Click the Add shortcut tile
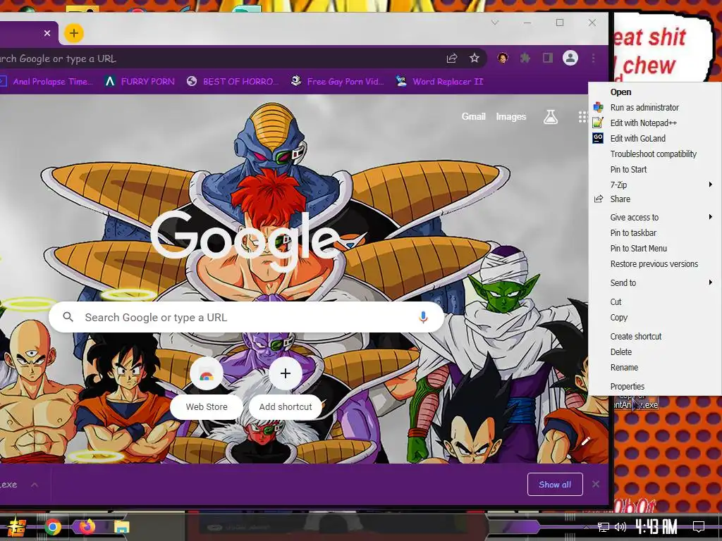The width and height of the screenshot is (722, 541). pyautogui.click(x=285, y=387)
